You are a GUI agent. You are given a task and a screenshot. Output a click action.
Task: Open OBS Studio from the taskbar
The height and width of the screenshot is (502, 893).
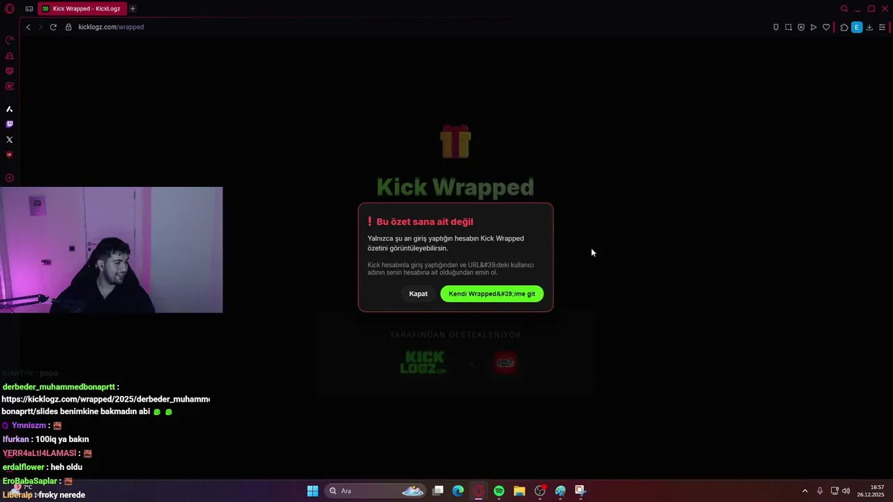[540, 491]
